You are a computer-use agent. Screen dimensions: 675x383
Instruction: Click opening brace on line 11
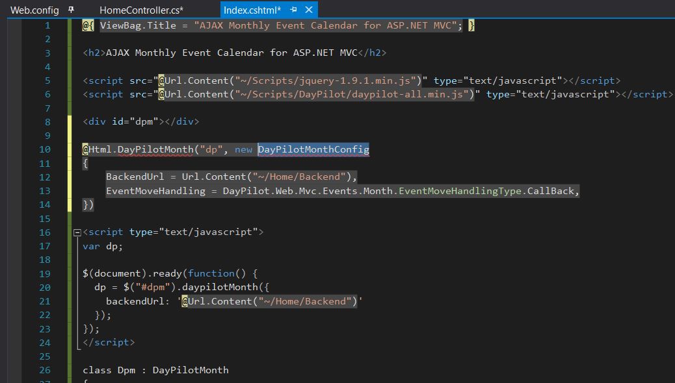pyautogui.click(x=85, y=164)
